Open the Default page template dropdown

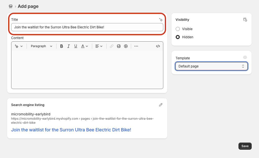click(211, 66)
